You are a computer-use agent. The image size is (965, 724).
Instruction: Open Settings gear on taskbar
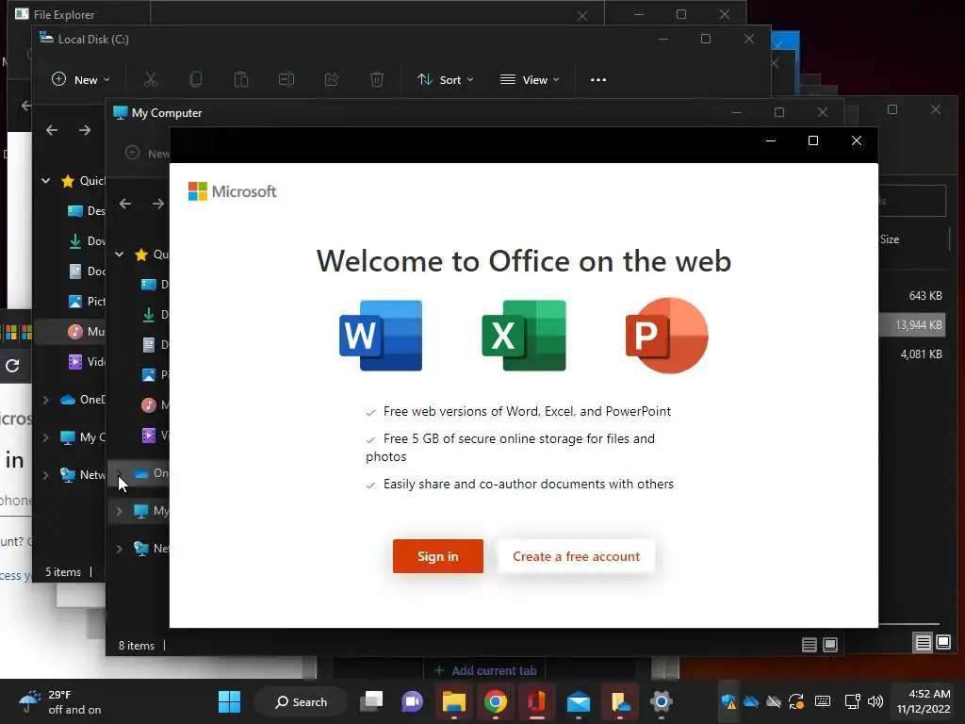pos(661,701)
